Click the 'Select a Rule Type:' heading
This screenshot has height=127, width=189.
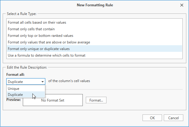22,14
